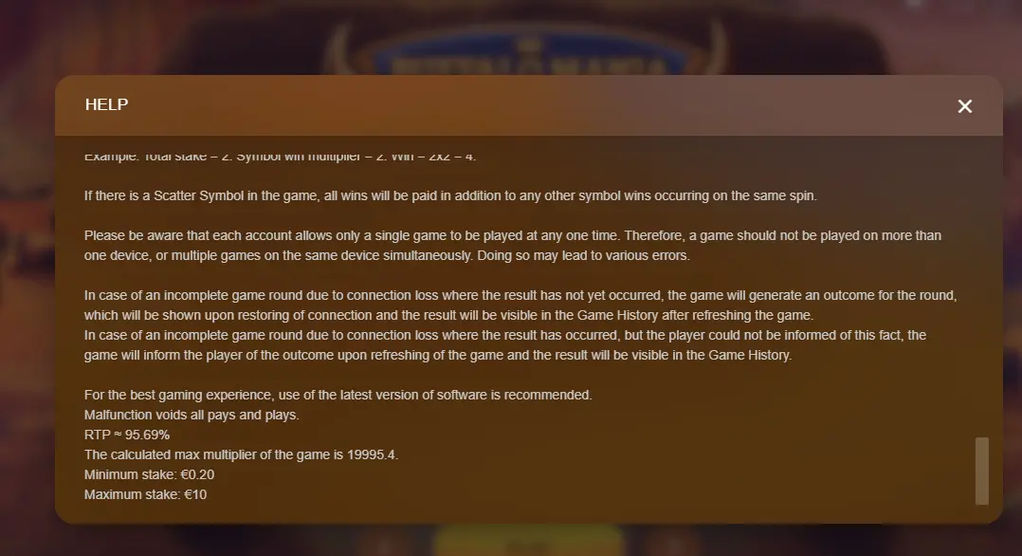The image size is (1022, 556).
Task: Click the 'For the best gaming experience' line
Action: pyautogui.click(x=338, y=395)
